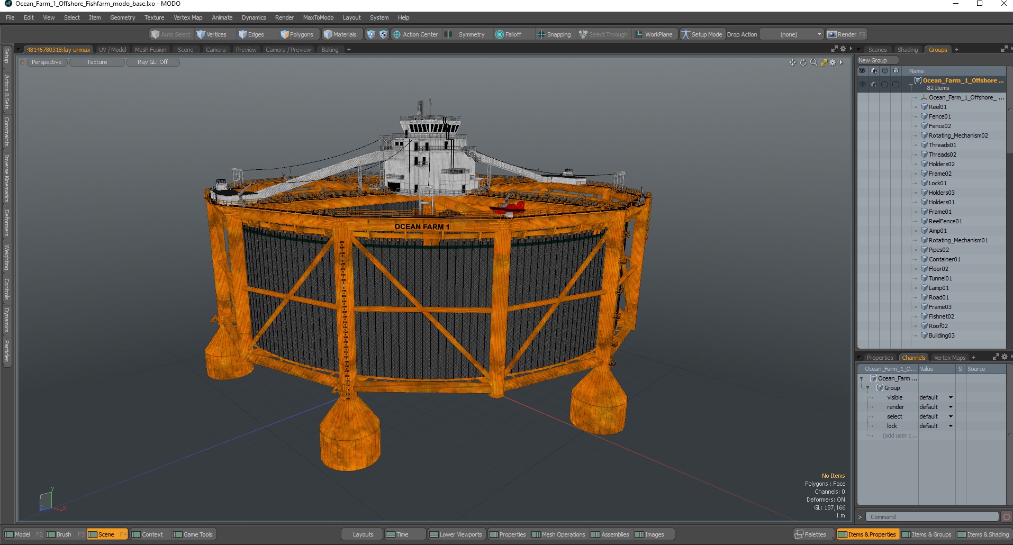Click the Items selection mode cube icon
1013x545 pixels.
371,34
